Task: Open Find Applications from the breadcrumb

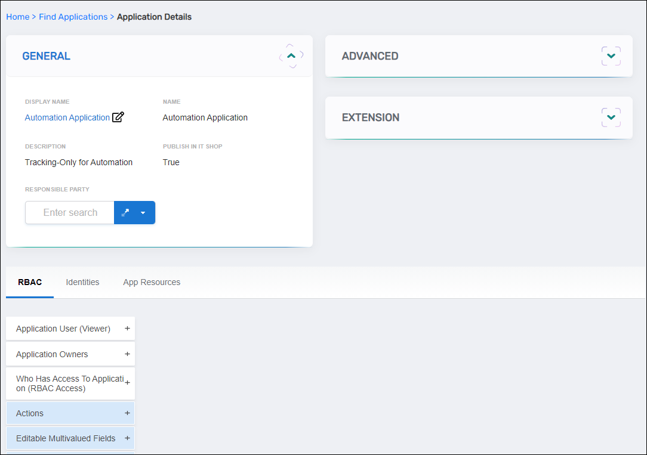Action: click(73, 17)
